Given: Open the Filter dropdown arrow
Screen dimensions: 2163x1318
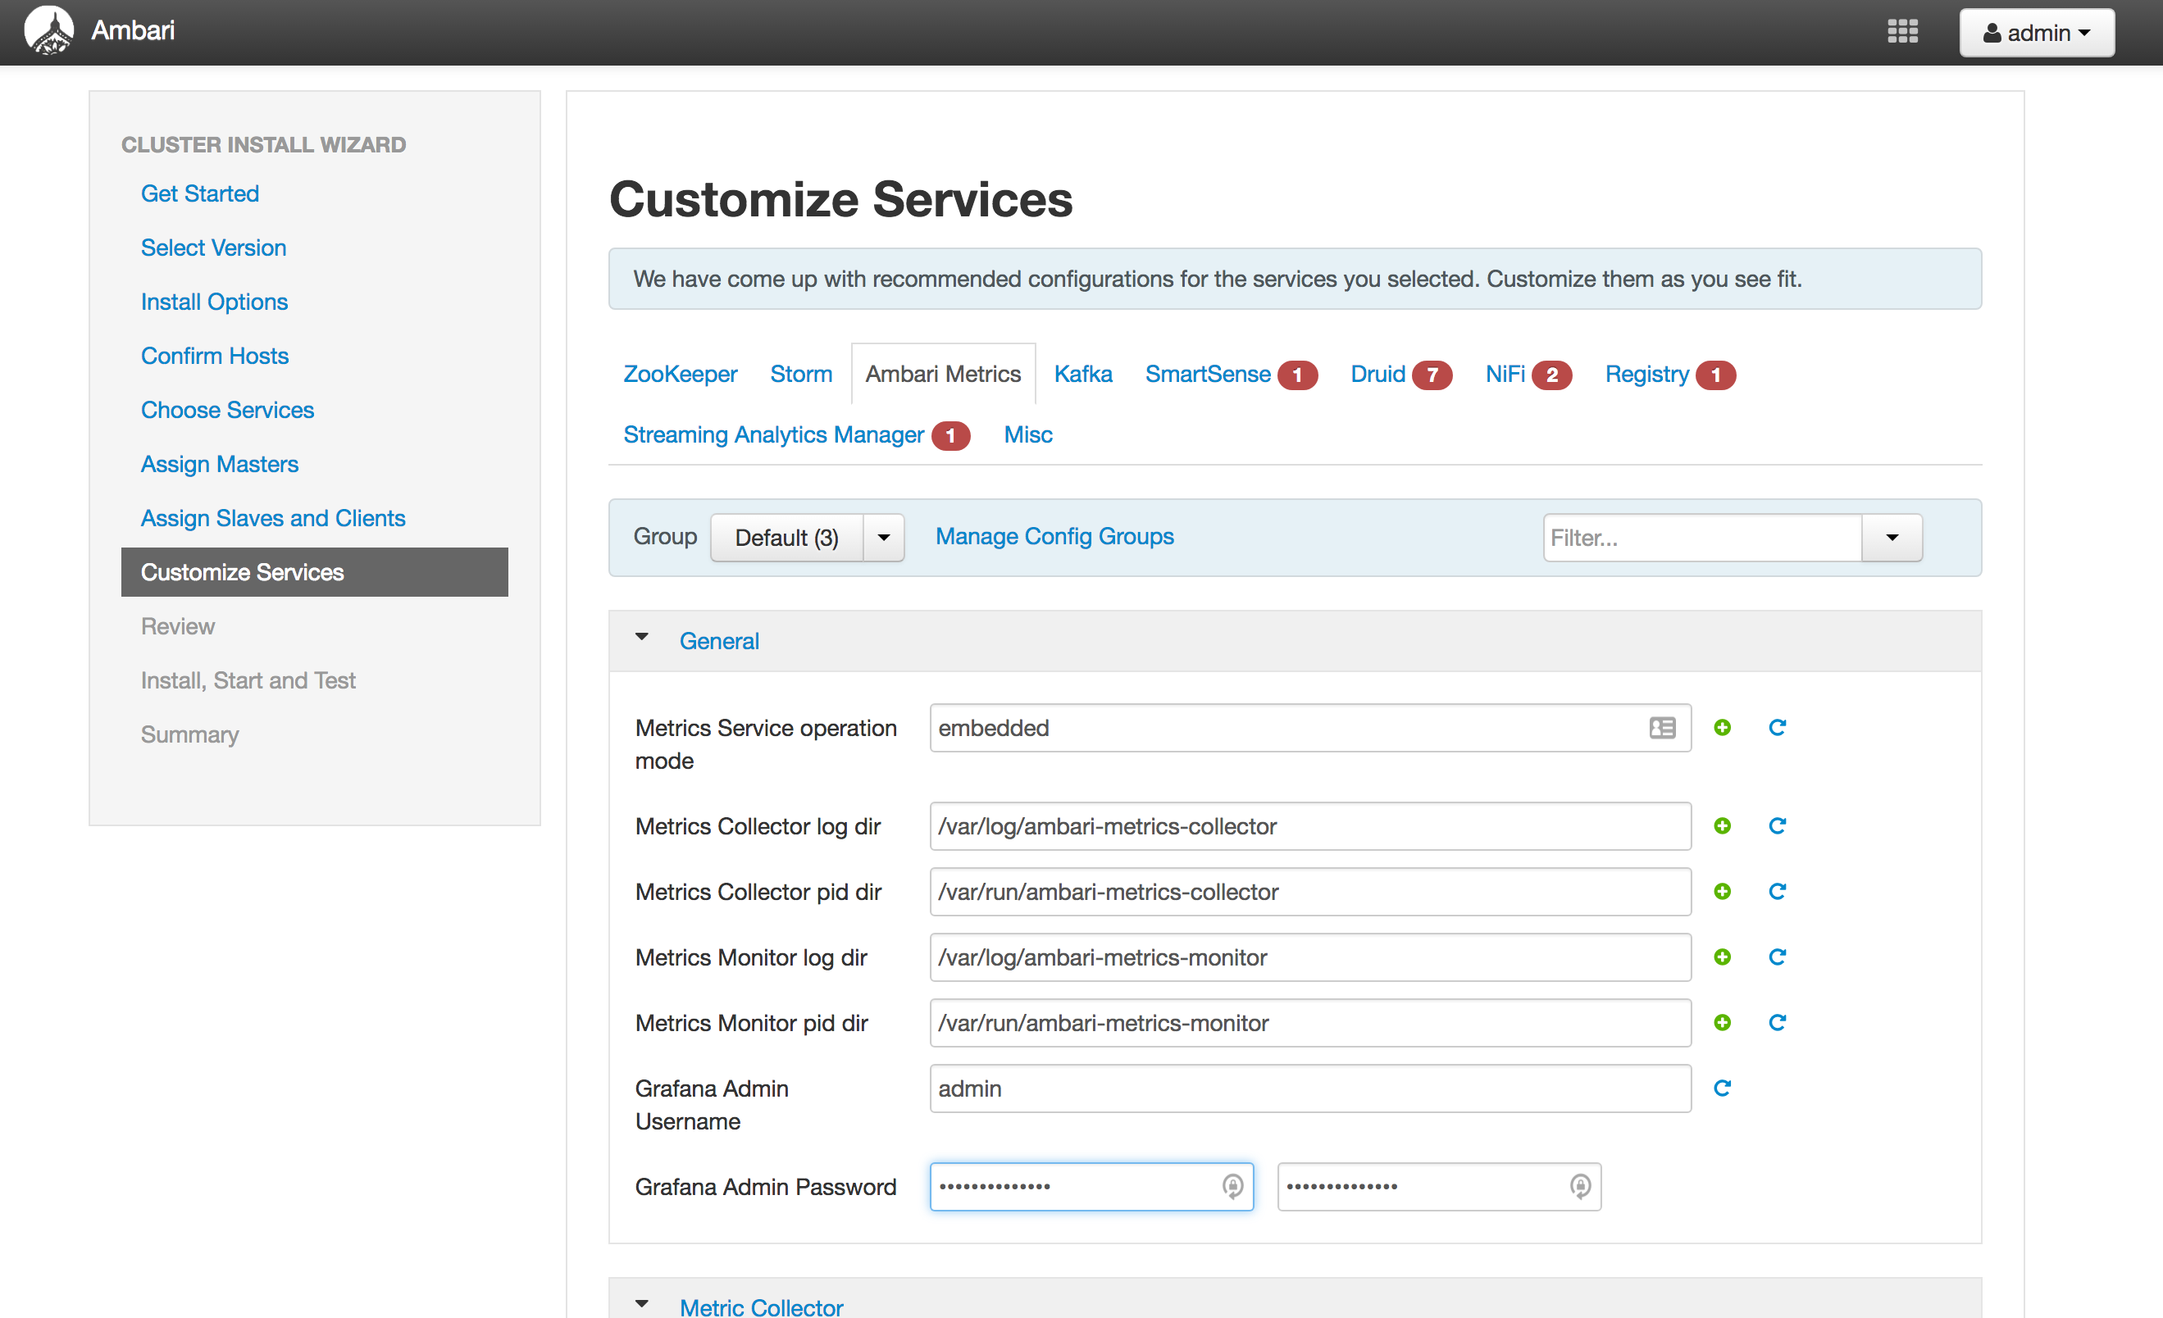Looking at the screenshot, I should click(x=1892, y=537).
